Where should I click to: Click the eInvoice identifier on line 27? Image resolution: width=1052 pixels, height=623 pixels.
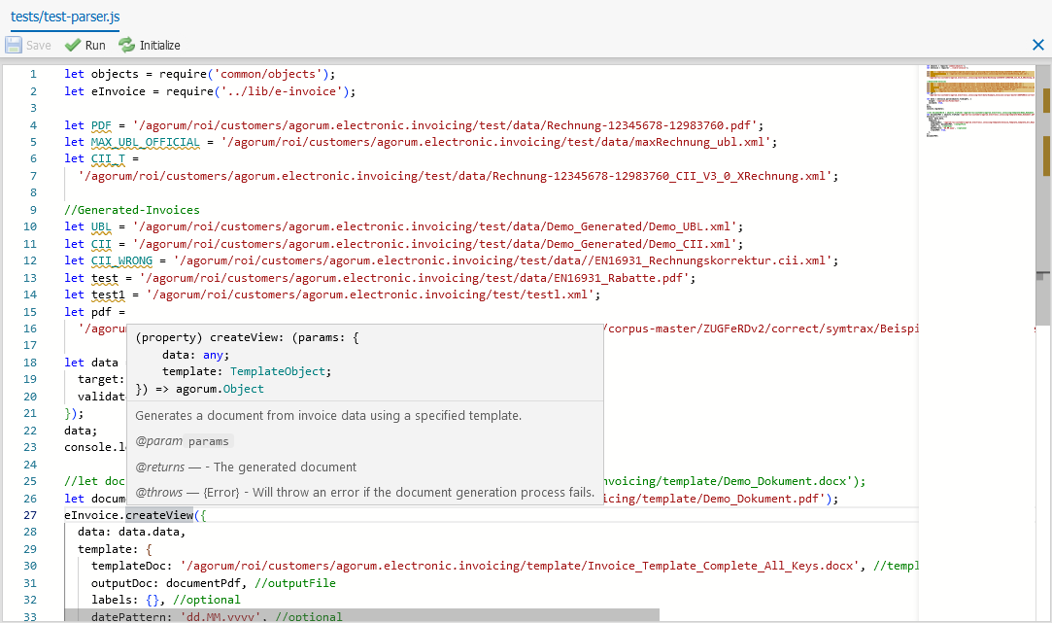click(92, 515)
